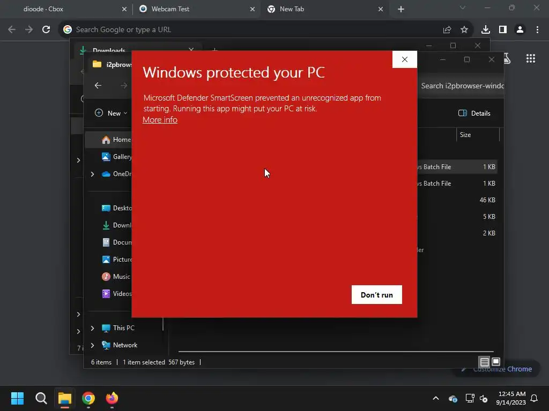
Task: Open a new Chrome tab with plus
Action: 401,9
